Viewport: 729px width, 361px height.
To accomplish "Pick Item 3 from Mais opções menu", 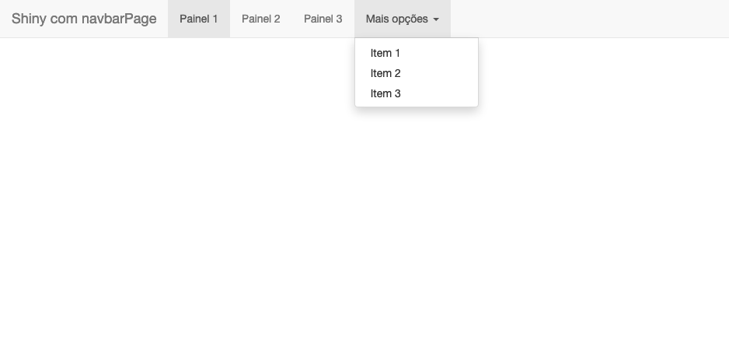I will pos(385,93).
